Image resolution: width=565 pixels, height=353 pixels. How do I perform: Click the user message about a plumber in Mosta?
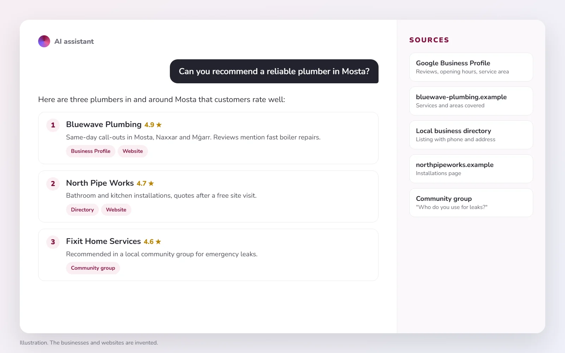[x=274, y=71]
